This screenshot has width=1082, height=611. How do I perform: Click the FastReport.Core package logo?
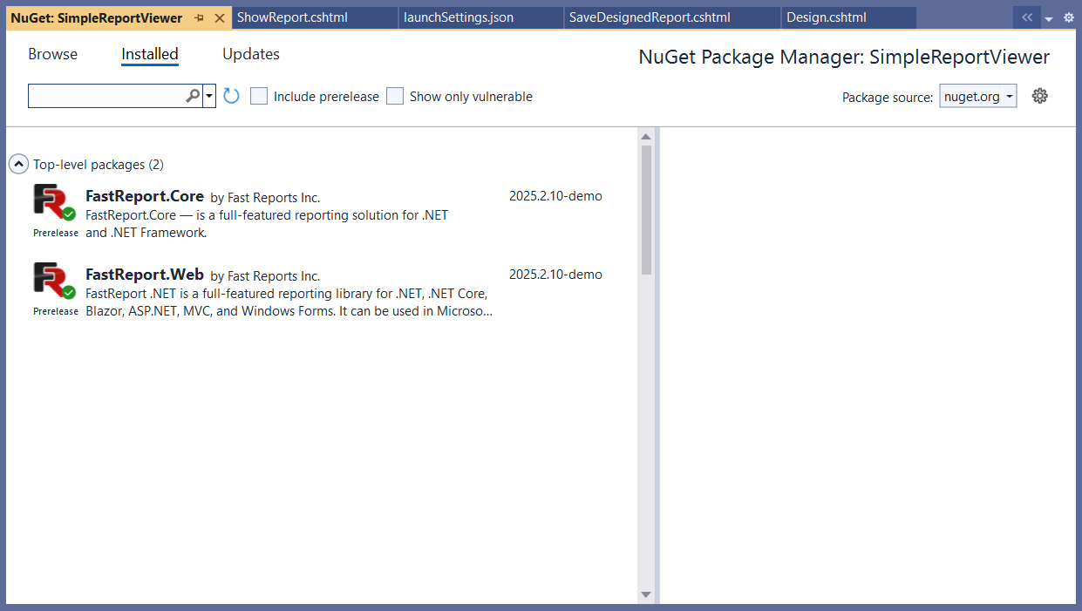[54, 202]
